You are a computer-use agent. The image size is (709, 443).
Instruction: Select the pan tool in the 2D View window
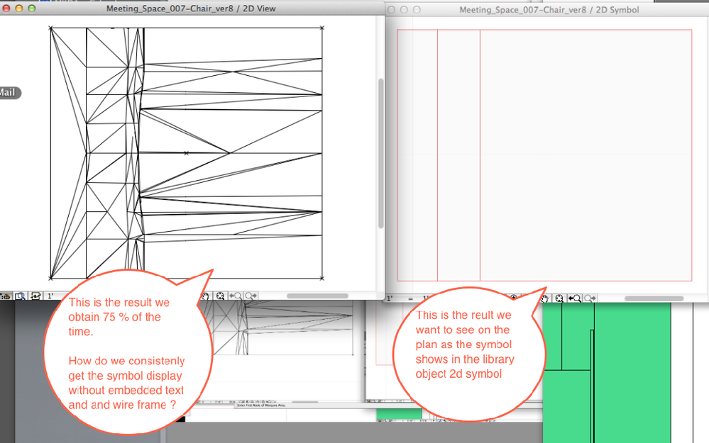205,296
